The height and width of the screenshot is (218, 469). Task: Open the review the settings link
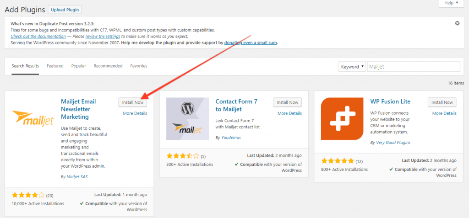(x=103, y=37)
